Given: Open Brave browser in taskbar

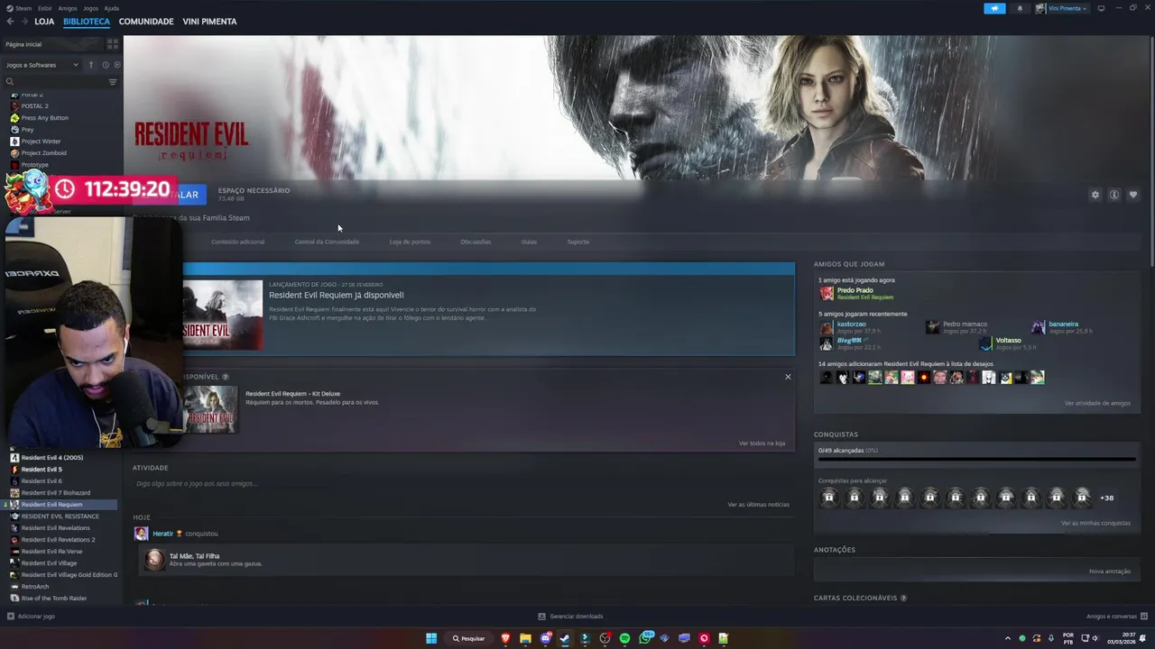Looking at the screenshot, I should click(x=505, y=638).
